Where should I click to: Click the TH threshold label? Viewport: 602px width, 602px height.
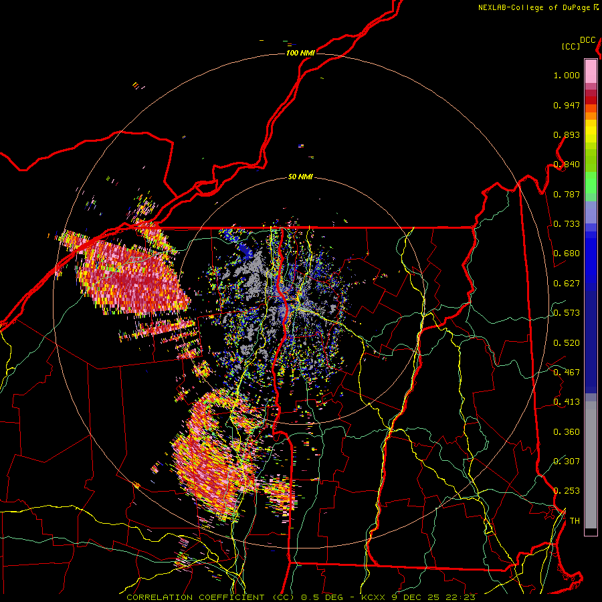pos(575,521)
